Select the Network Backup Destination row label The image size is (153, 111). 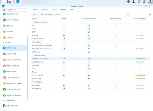(42, 45)
